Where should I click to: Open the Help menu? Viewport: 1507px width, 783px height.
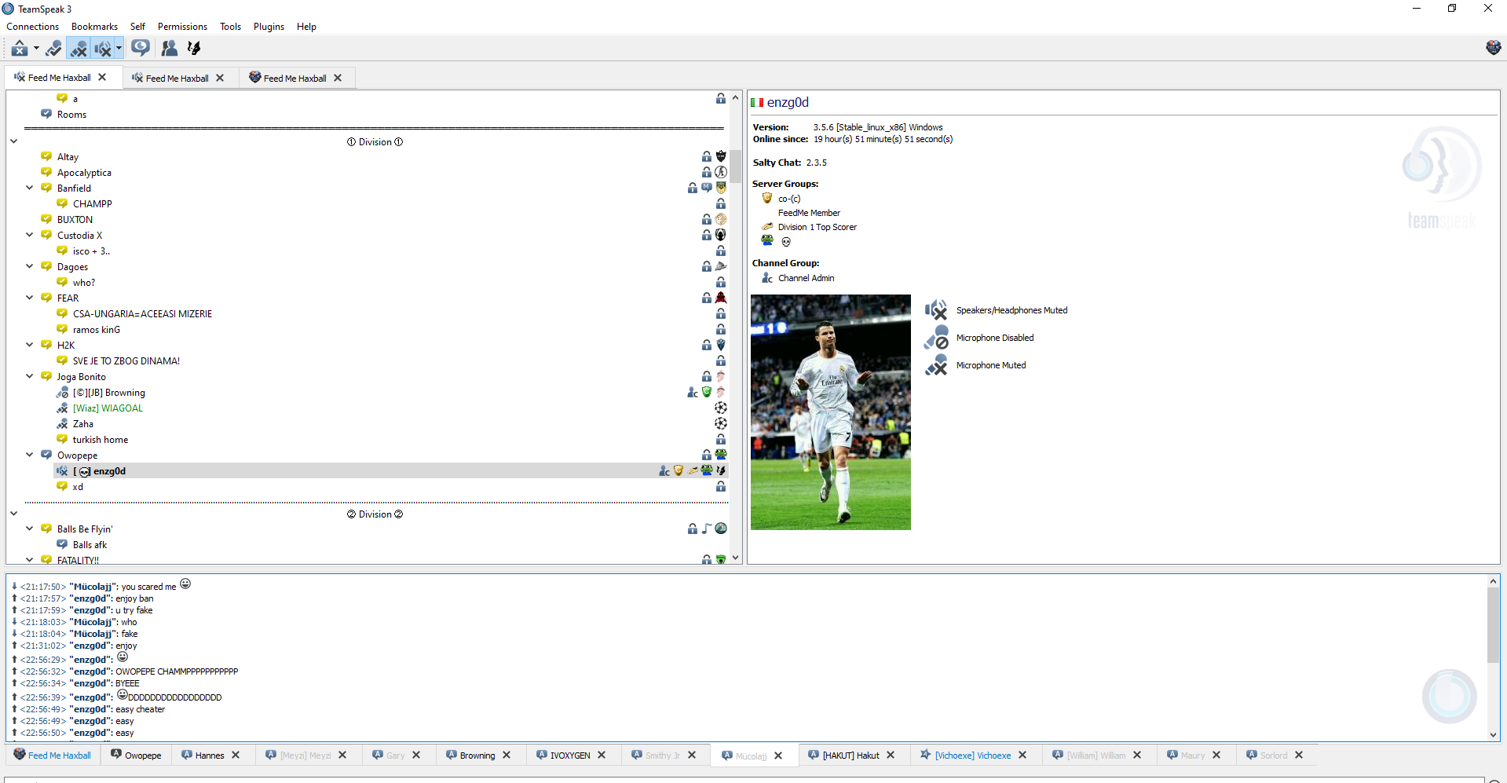(x=306, y=27)
